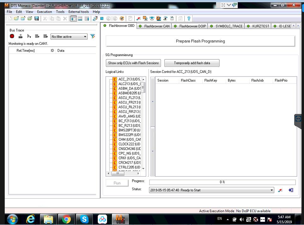This screenshot has width=304, height=225.
Task: Click the volume speaker tray icon
Action: [242, 219]
